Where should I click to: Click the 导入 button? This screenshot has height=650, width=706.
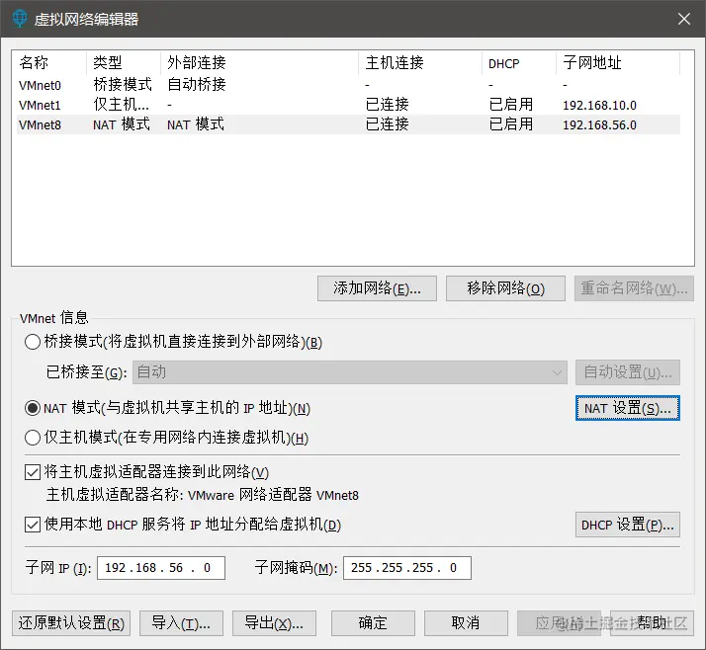coord(181,623)
